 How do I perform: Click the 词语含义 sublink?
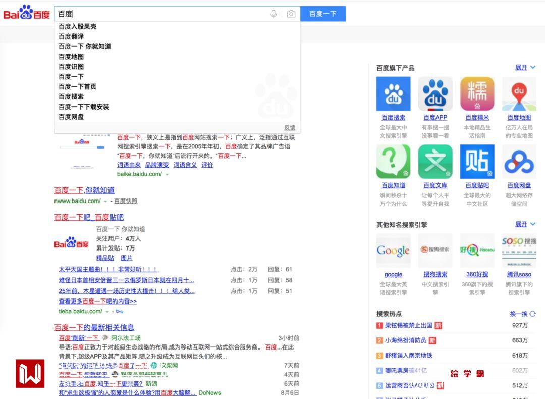pos(185,165)
